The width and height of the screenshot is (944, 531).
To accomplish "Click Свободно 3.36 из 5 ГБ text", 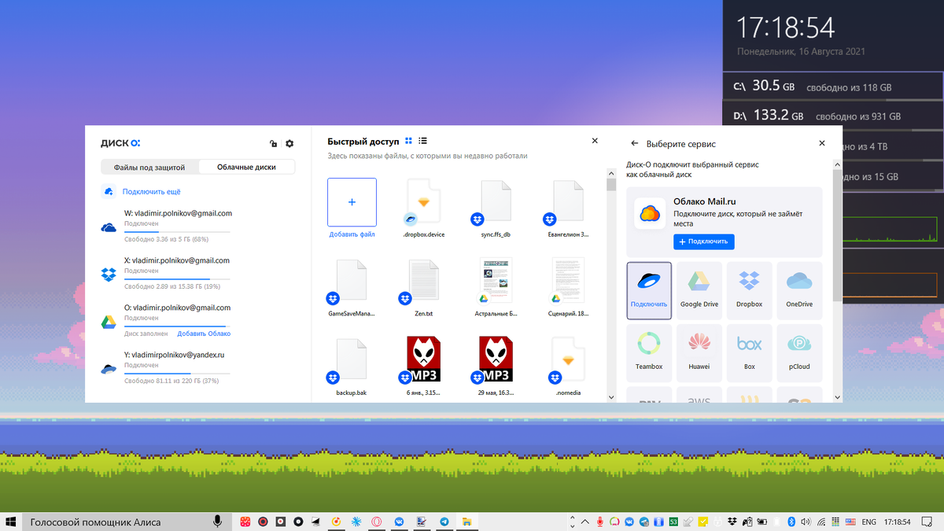I will click(166, 239).
